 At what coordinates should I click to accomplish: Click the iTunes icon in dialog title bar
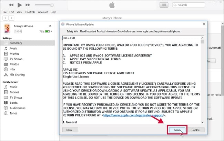(63, 24)
